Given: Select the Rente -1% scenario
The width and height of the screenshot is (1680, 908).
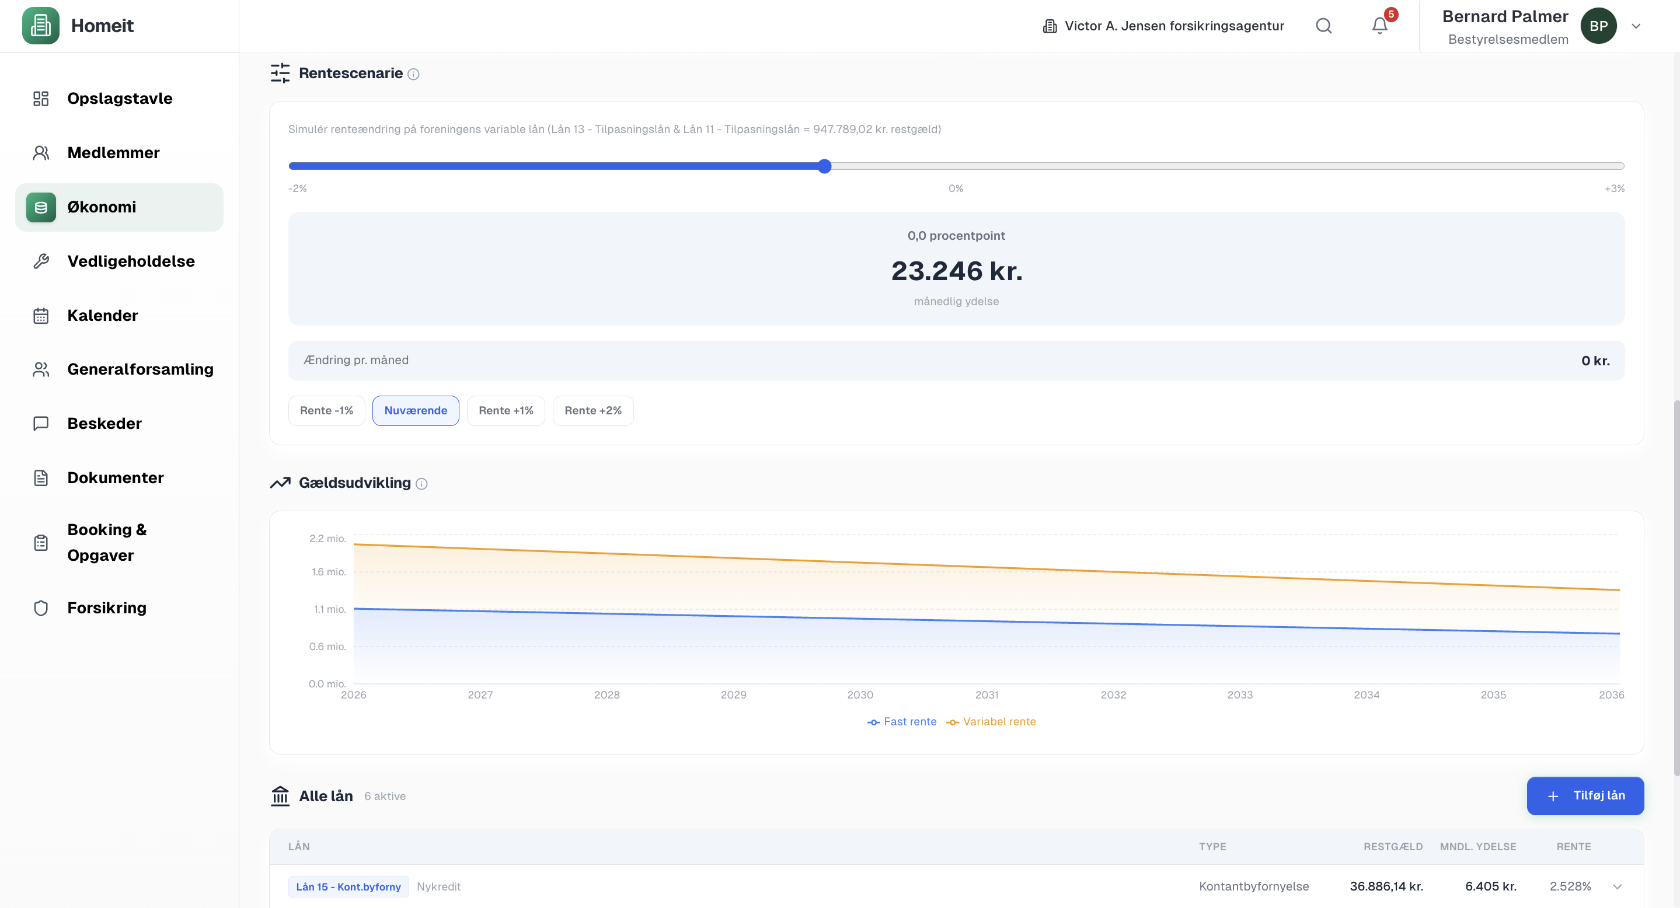Looking at the screenshot, I should point(326,411).
